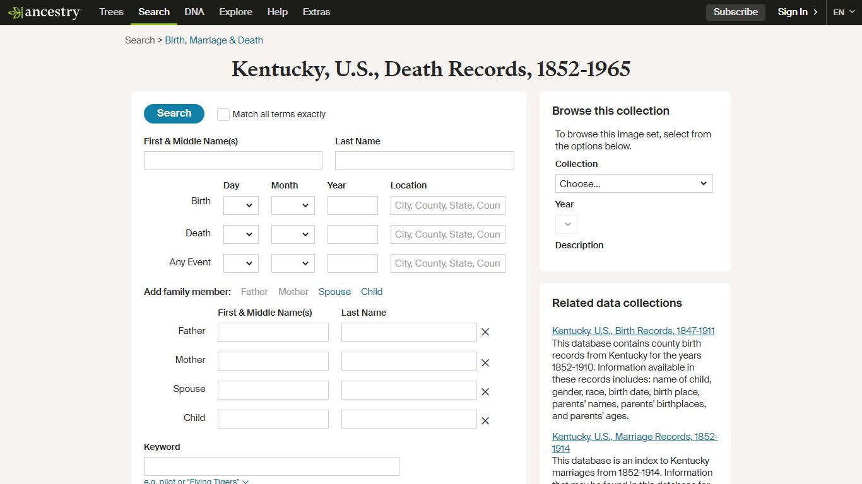The height and width of the screenshot is (484, 862).
Task: Open Kentucky Marriage Records 1852-1914 link
Action: 635,442
